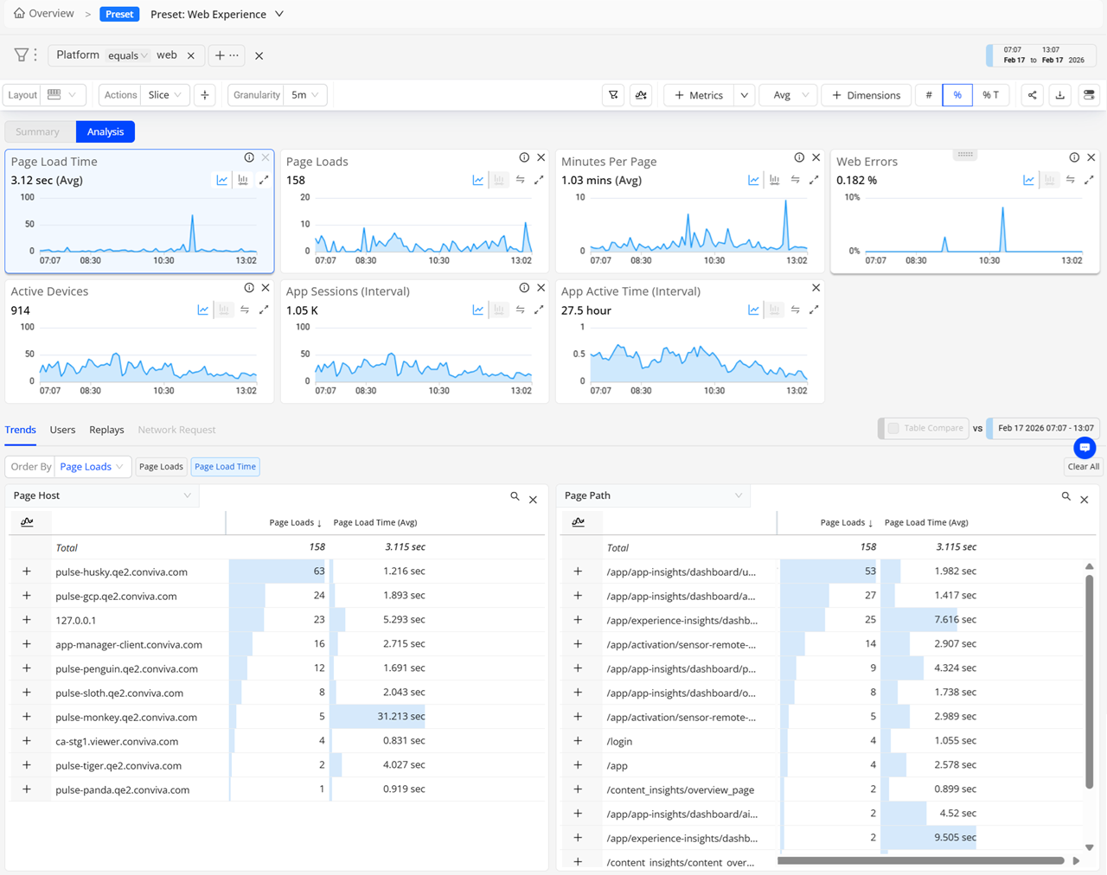Toggle the Page Load Time metric chip
The width and height of the screenshot is (1107, 875).
click(225, 467)
